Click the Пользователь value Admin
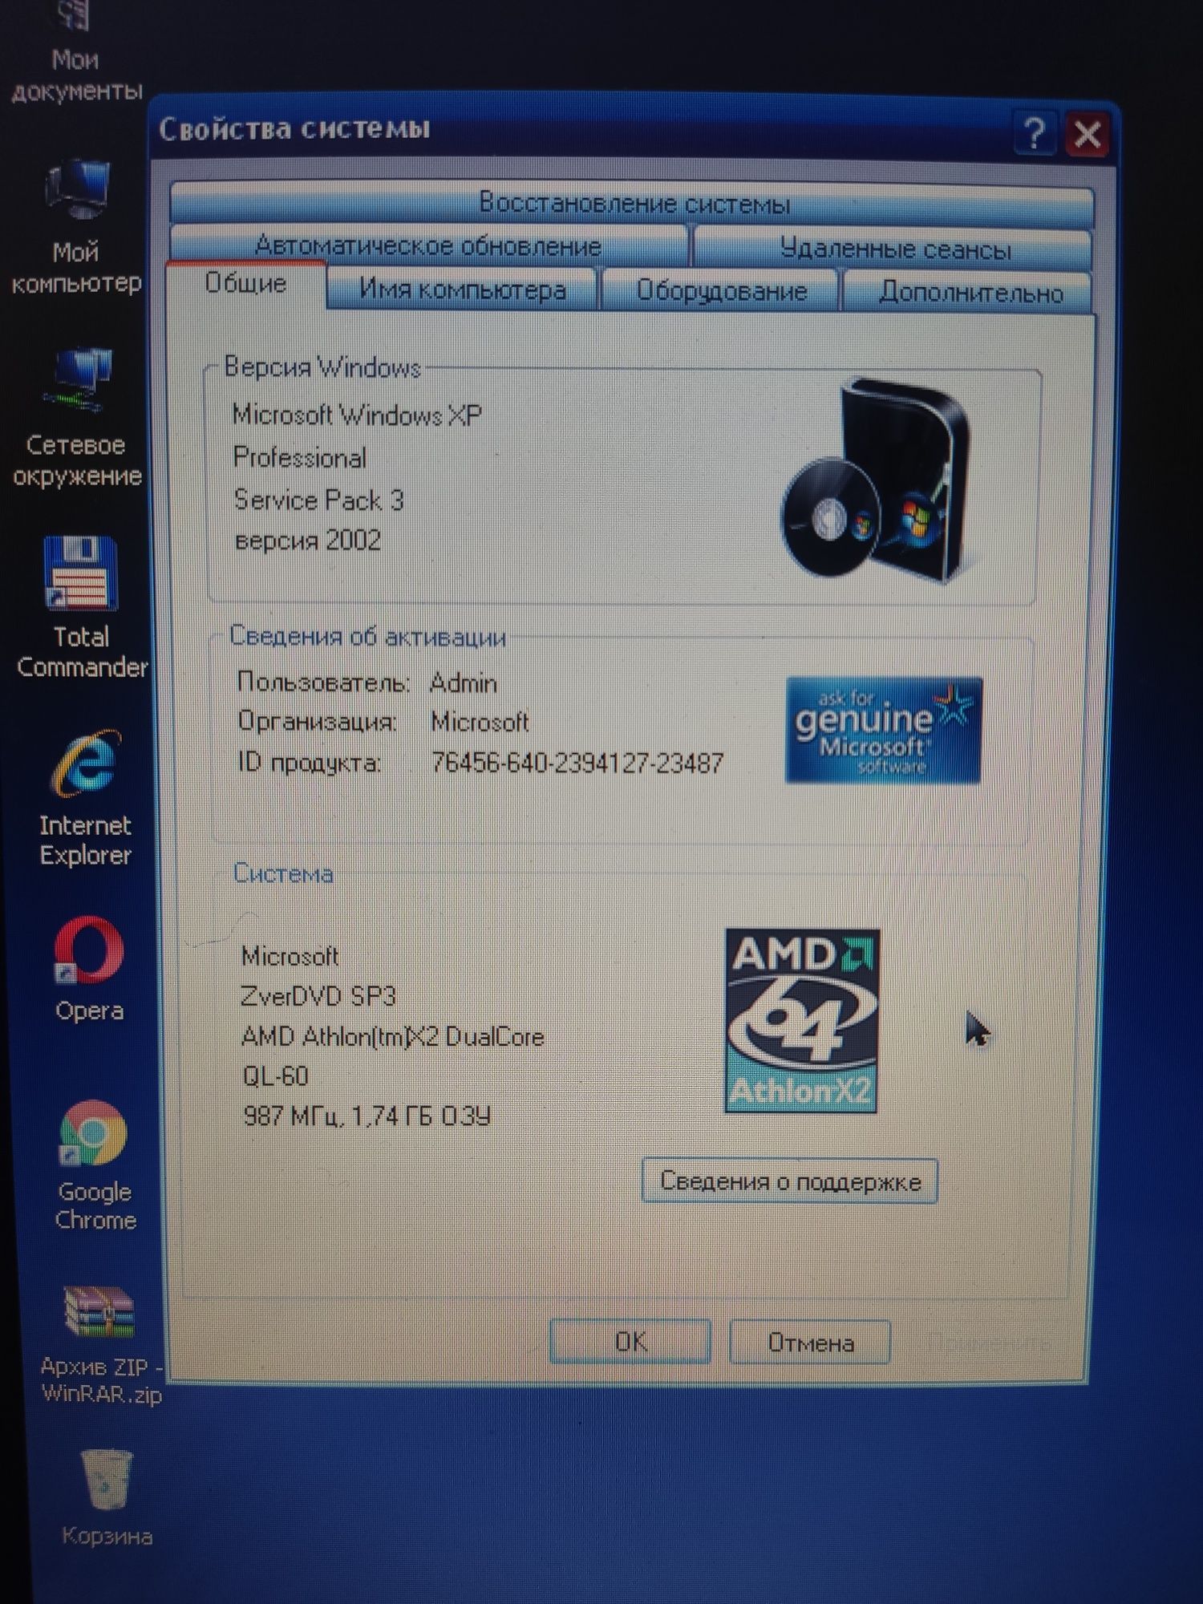The image size is (1203, 1604). [x=464, y=683]
